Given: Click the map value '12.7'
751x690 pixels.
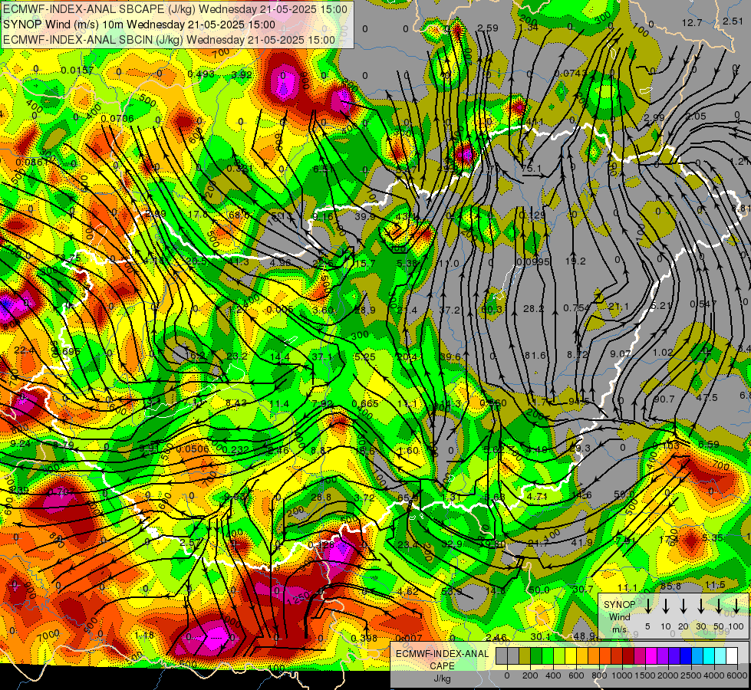Looking at the screenshot, I should click(692, 22).
